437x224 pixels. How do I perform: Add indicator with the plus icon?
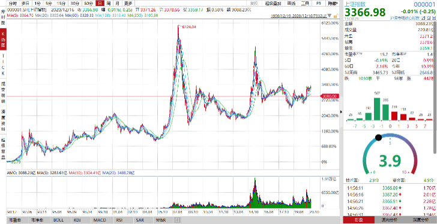(x=177, y=220)
